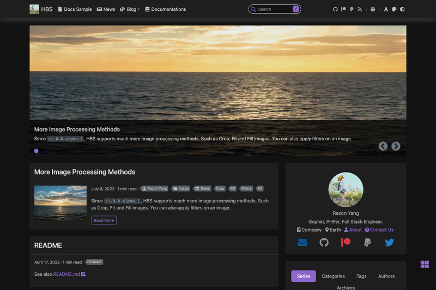Open the GitHub icon in top navbar
The height and width of the screenshot is (290, 436).
[x=335, y=9]
